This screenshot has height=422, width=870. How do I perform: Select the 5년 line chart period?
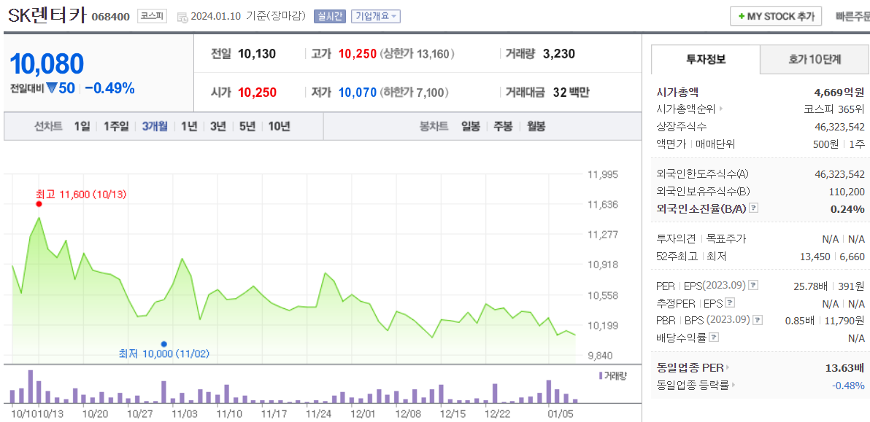tap(247, 126)
